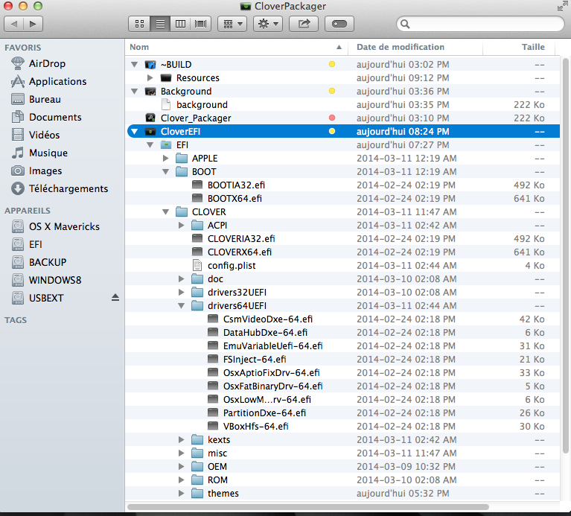Click the yellow tag dot on CloverEFI
The image size is (571, 516).
click(332, 132)
